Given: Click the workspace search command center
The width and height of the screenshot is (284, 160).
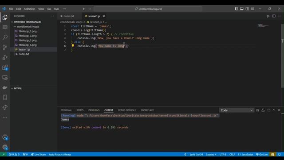Looking at the screenshot, I should pyautogui.click(x=148, y=9).
